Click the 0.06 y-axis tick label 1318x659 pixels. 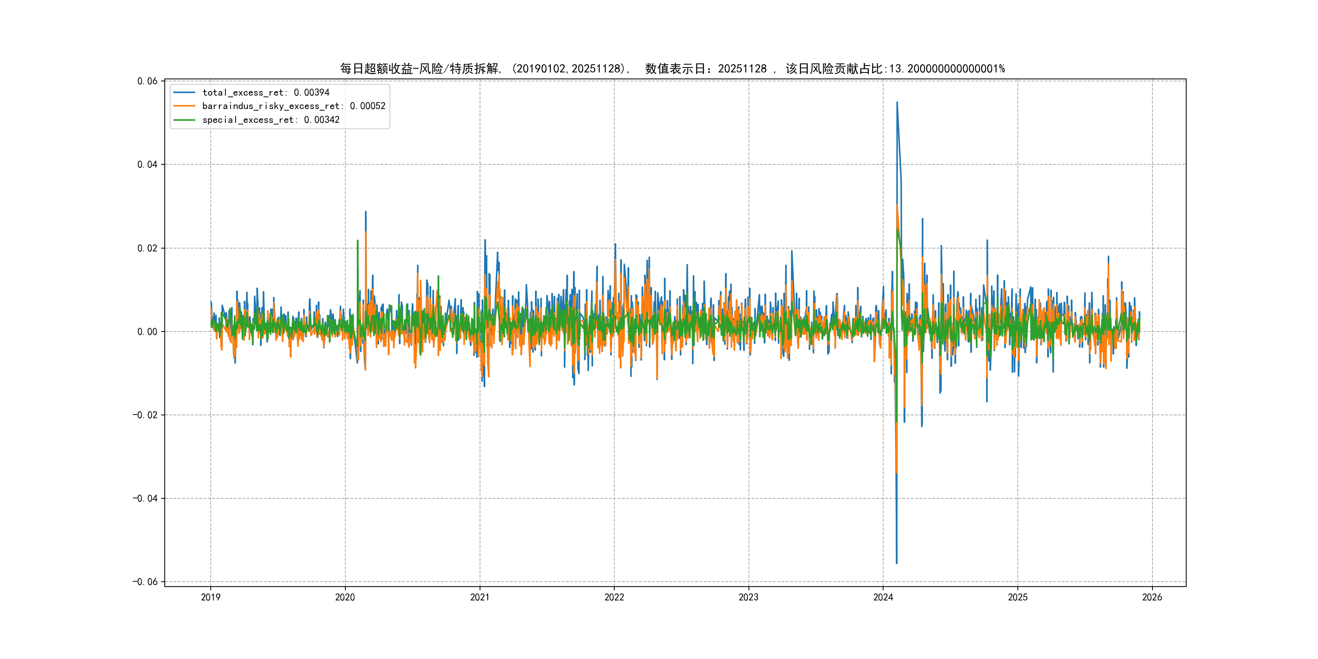[x=147, y=81]
